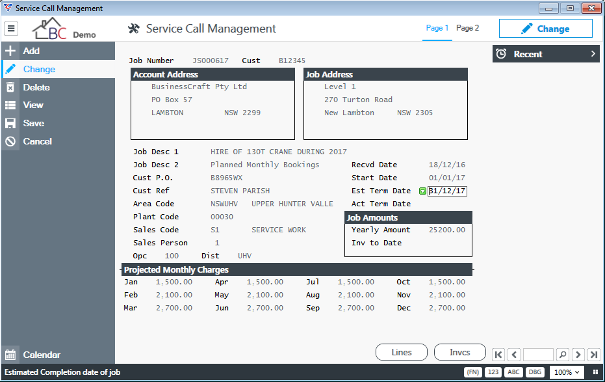Screen dimensions: 605x382
Task: Click the blue Change button
Action: tap(546, 29)
